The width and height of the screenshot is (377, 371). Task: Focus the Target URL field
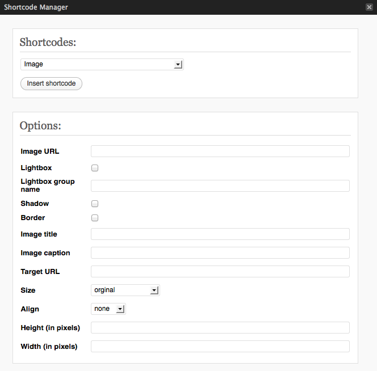pos(220,272)
